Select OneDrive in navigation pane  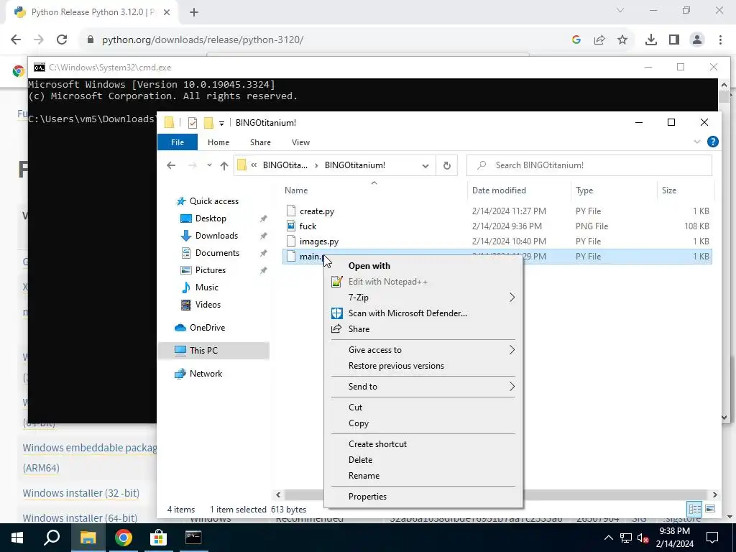(x=207, y=328)
